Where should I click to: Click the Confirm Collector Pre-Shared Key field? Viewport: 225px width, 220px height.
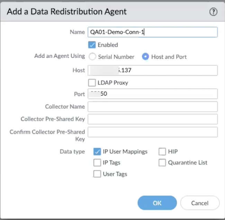(152, 132)
